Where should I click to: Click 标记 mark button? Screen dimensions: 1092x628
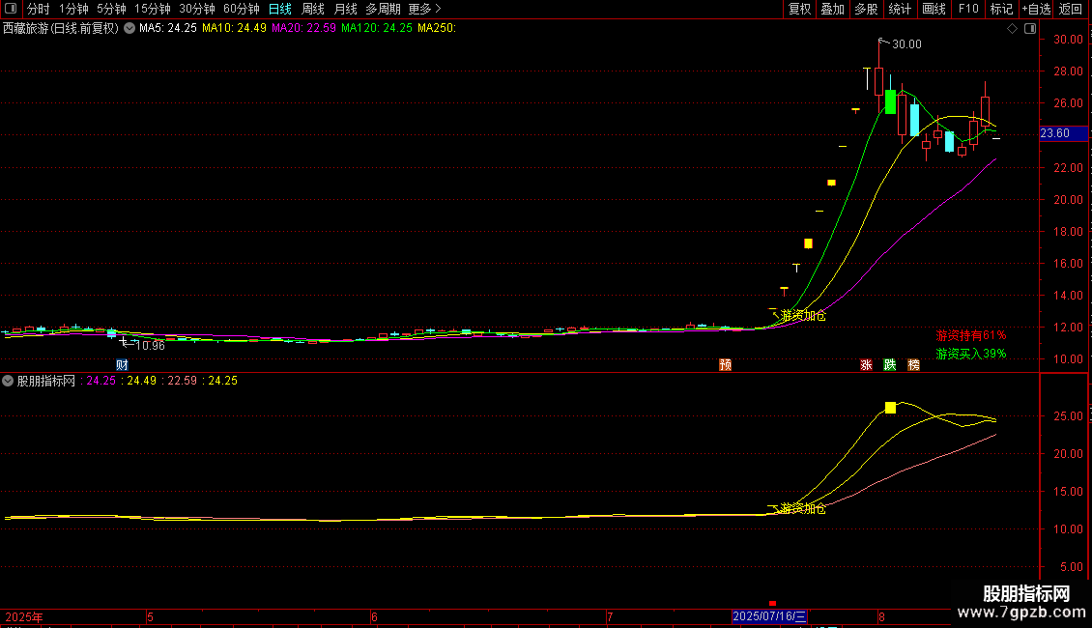[1001, 9]
